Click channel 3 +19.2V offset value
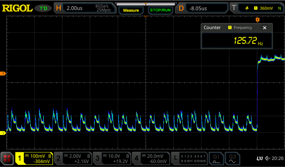Viewport: 285px width, 167px height. [120, 161]
